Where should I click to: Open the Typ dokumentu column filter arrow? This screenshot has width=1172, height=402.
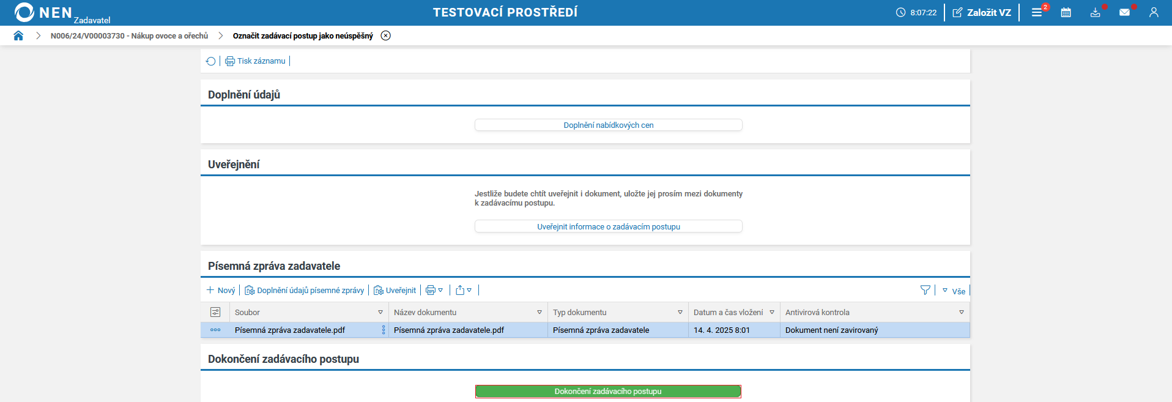pos(680,312)
